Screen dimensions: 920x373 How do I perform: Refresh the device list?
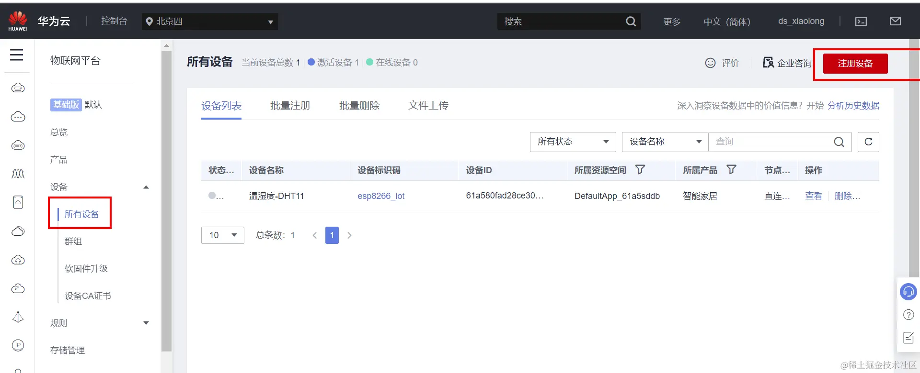pyautogui.click(x=868, y=142)
